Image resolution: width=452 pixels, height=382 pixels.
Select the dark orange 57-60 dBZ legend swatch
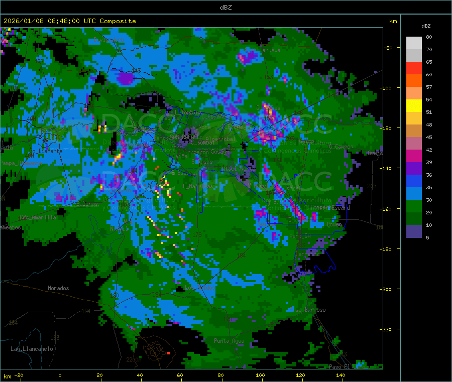(x=414, y=81)
